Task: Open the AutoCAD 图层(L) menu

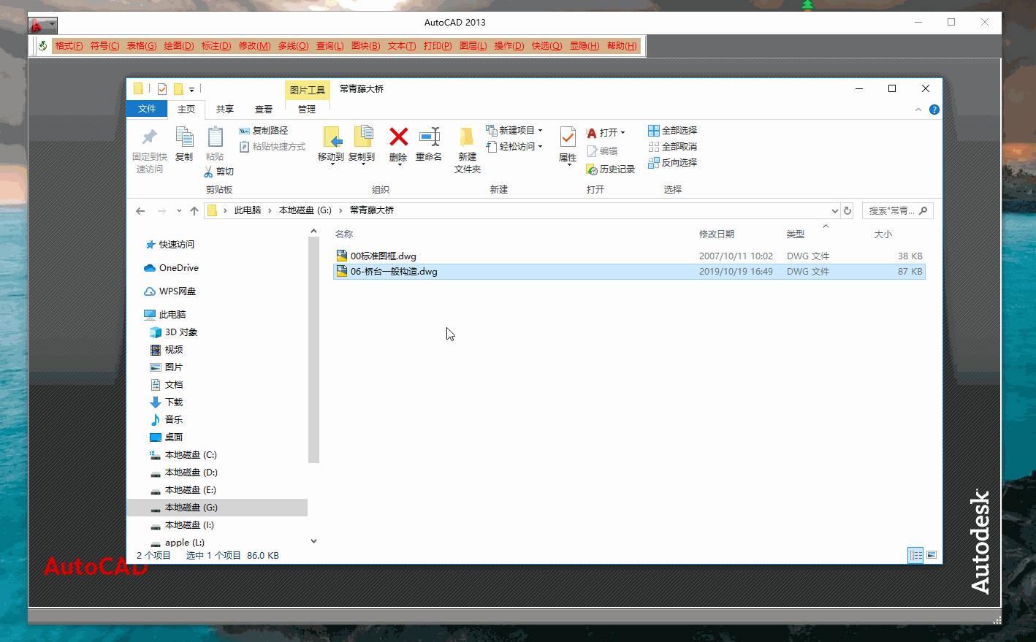Action: 473,46
